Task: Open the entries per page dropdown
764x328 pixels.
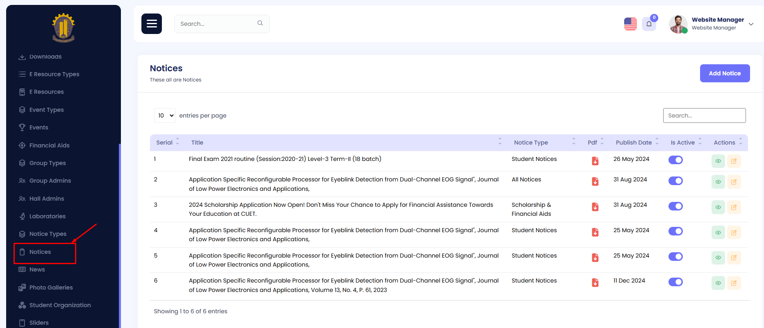Action: [x=165, y=115]
